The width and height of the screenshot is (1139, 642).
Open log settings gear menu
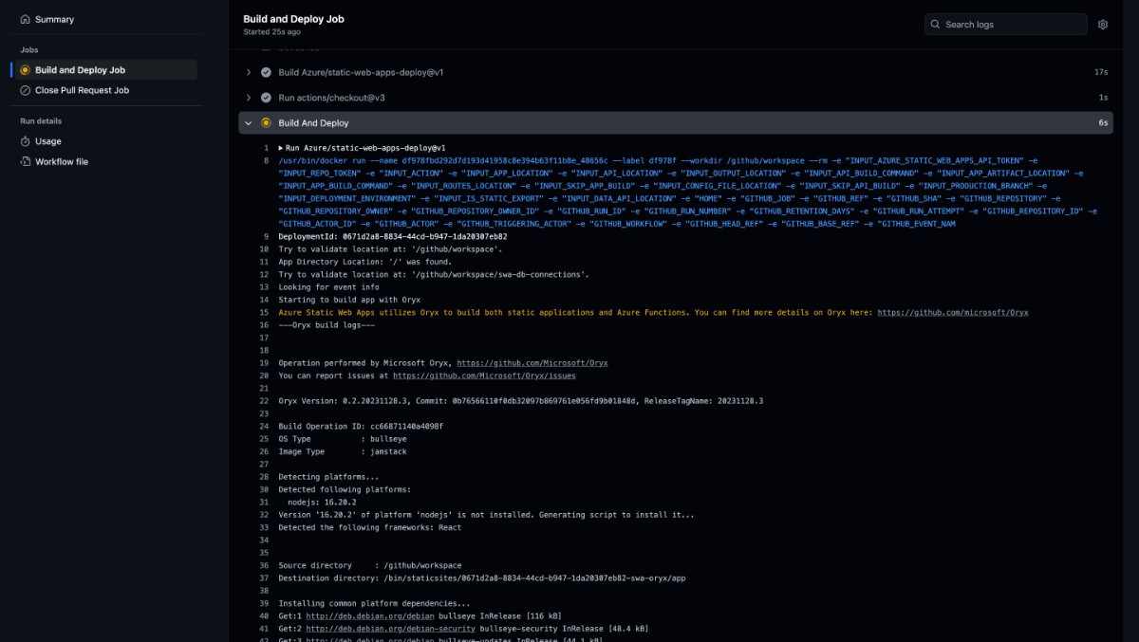(x=1103, y=24)
